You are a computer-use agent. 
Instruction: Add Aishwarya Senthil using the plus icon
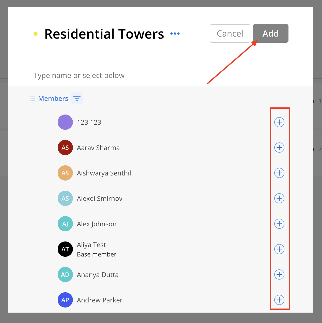(x=279, y=173)
